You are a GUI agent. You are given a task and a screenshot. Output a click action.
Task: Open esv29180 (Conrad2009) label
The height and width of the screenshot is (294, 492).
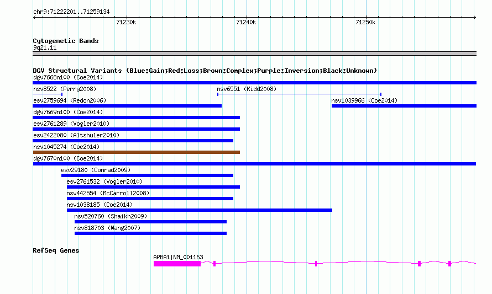click(96, 170)
